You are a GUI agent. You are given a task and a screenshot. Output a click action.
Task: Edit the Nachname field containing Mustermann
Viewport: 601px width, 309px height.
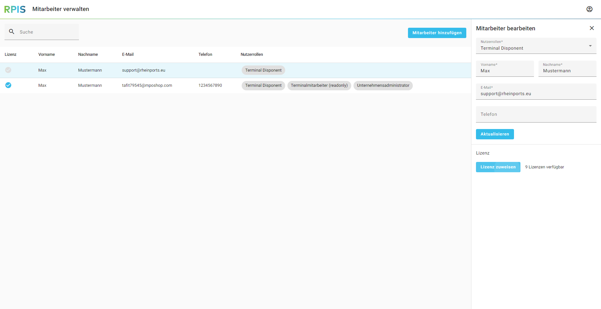coord(567,71)
